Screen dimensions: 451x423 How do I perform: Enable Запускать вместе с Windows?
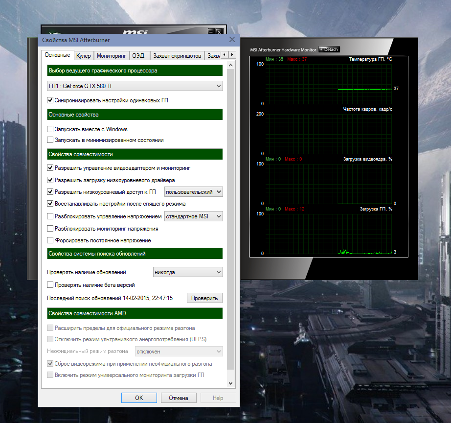50,129
